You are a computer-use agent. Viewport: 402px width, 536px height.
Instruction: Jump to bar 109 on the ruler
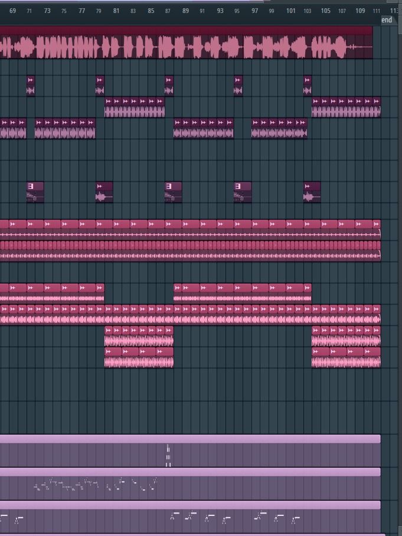360,11
